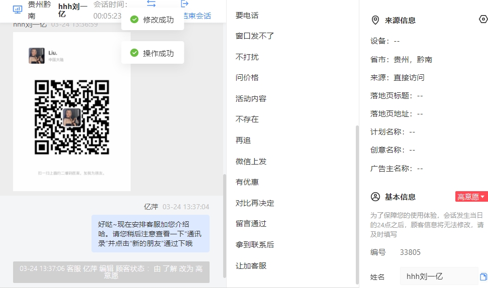Click the transfer conversation arrows icon
This screenshot has width=488, height=288.
(x=151, y=4)
